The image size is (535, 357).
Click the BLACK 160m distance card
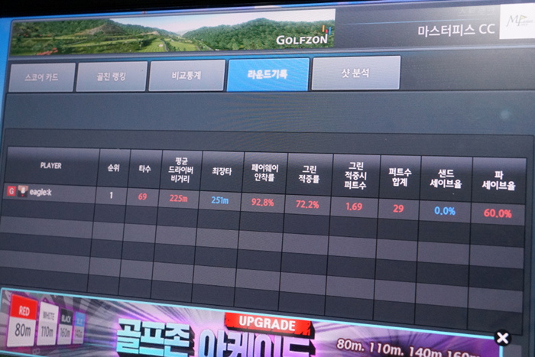pyautogui.click(x=66, y=325)
